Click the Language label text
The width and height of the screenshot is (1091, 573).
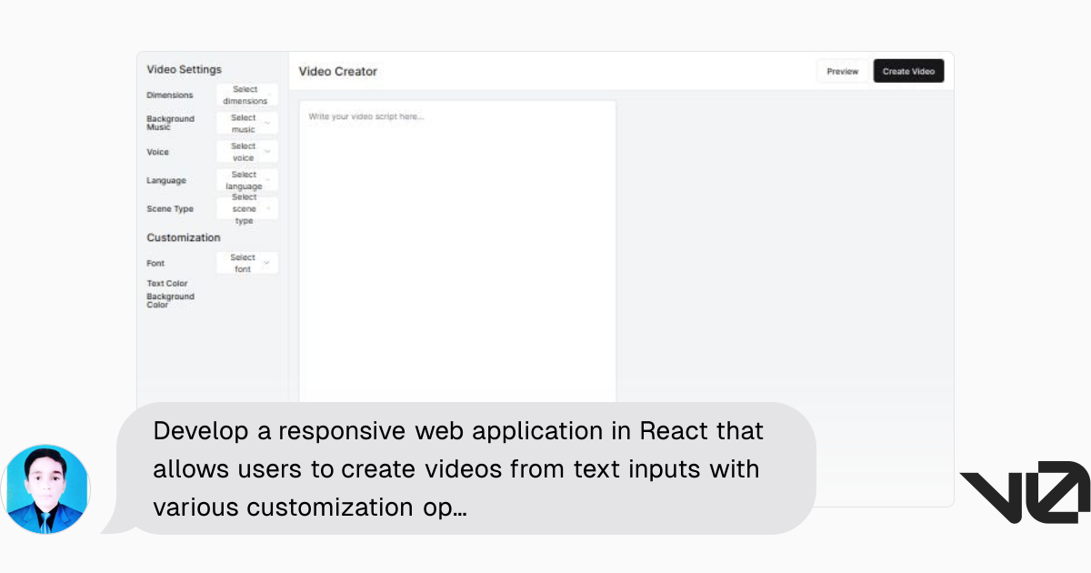tap(166, 180)
